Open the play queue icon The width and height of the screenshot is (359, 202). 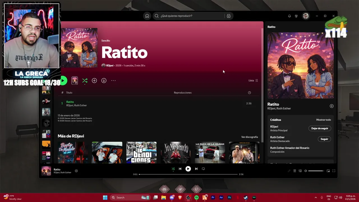point(294,171)
